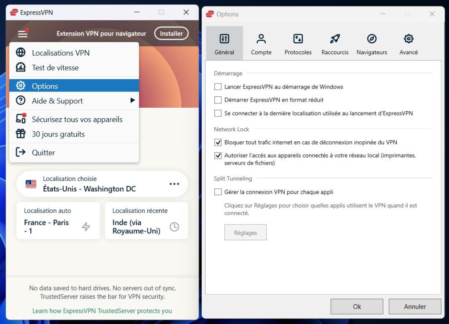Click the gift icon for 30 jours gratuits
449x324 pixels.
coord(21,134)
